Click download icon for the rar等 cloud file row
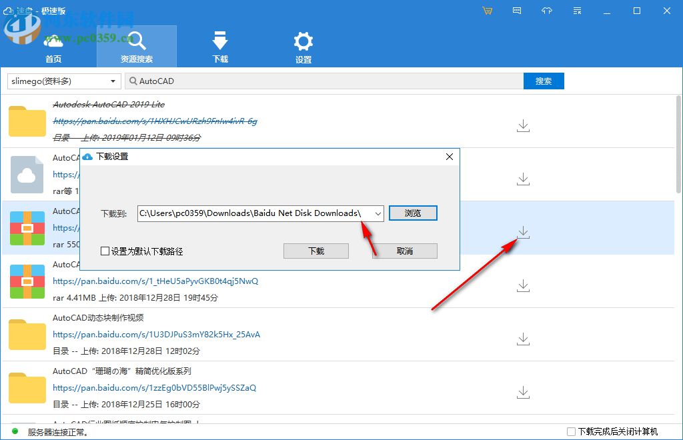This screenshot has width=683, height=440. click(x=523, y=179)
